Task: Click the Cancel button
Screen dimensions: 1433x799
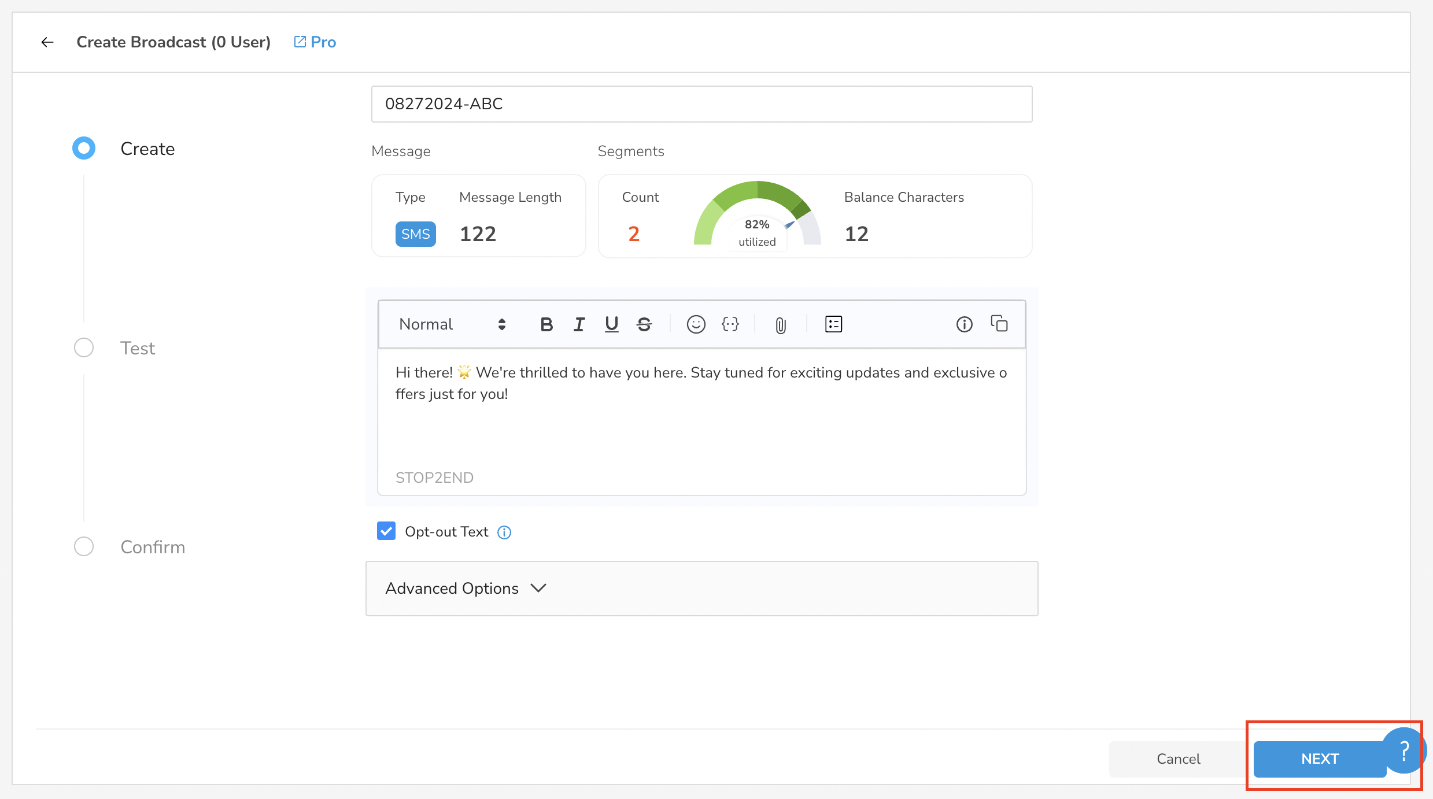Action: click(1178, 759)
